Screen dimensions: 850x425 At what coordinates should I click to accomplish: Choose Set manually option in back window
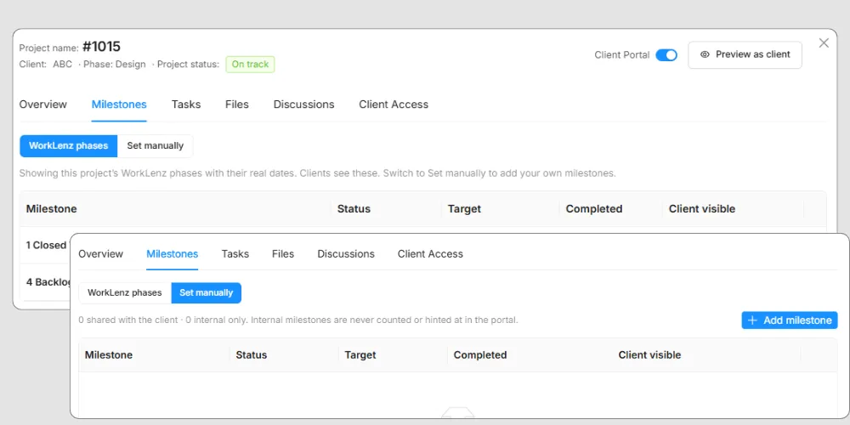(x=155, y=146)
